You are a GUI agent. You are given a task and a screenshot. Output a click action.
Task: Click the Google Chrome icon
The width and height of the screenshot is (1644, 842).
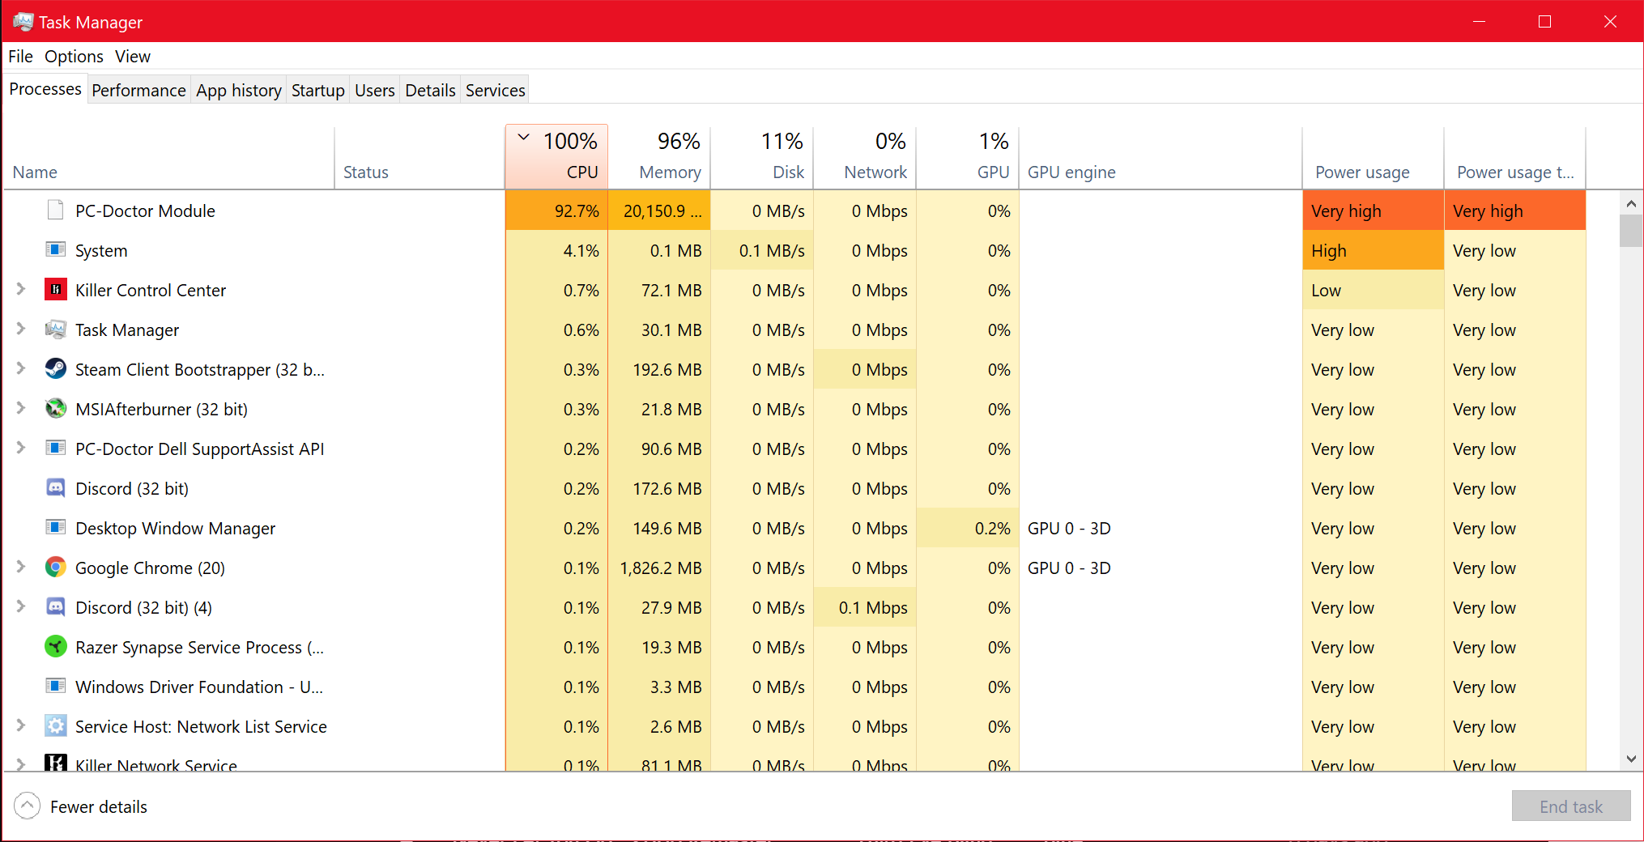click(55, 568)
